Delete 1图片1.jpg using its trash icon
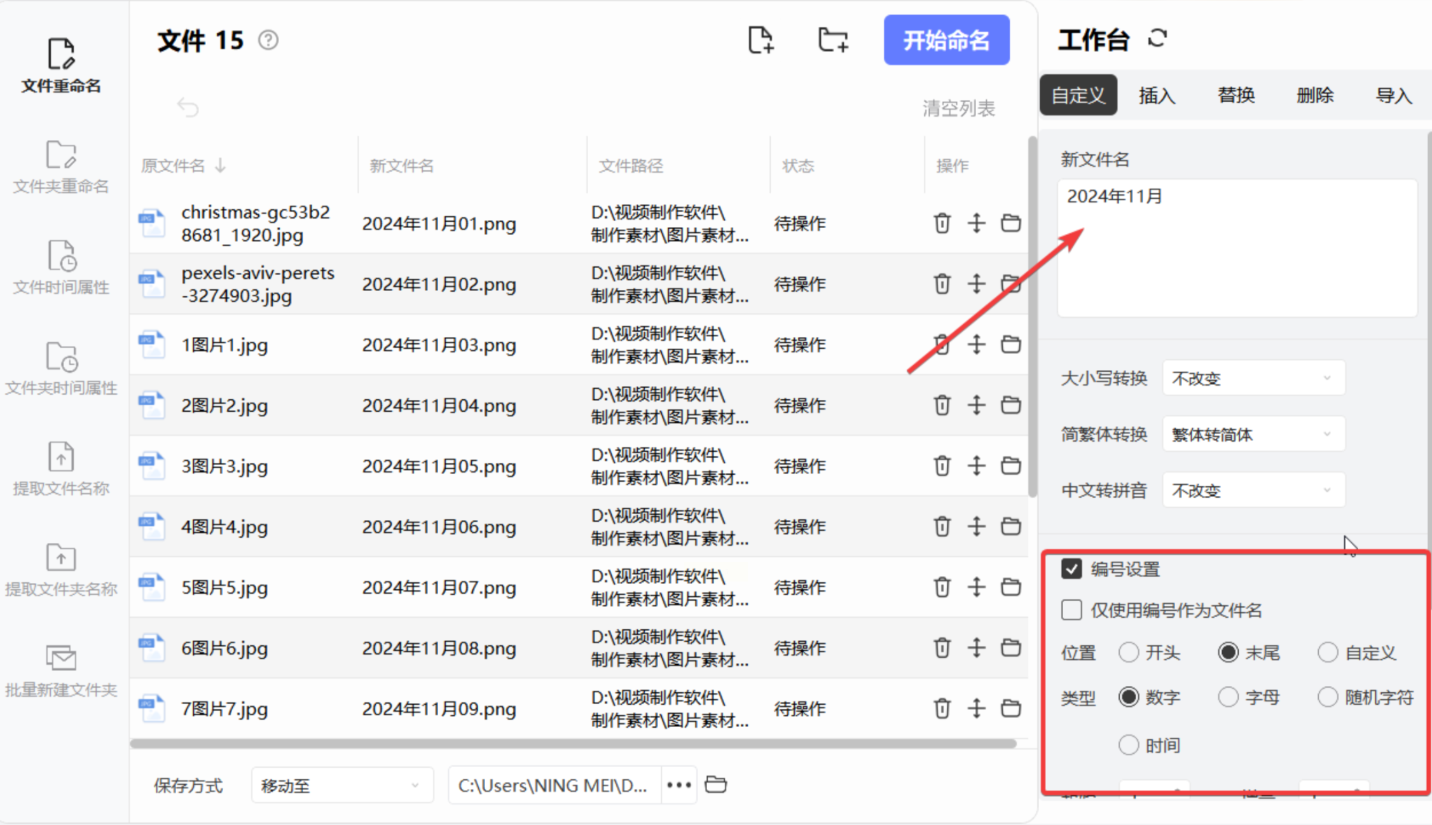Image resolution: width=1432 pixels, height=825 pixels. pyautogui.click(x=942, y=344)
